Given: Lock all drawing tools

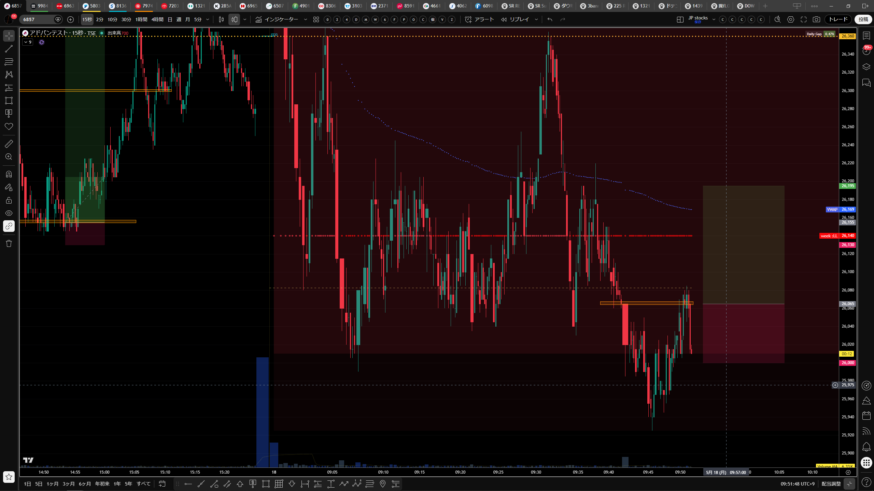Looking at the screenshot, I should coord(9,200).
